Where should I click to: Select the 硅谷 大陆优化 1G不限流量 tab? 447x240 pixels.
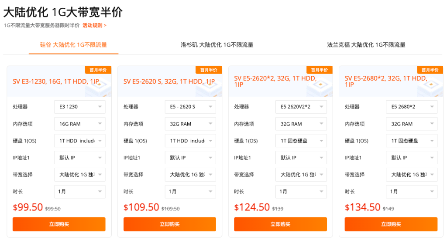click(x=73, y=44)
